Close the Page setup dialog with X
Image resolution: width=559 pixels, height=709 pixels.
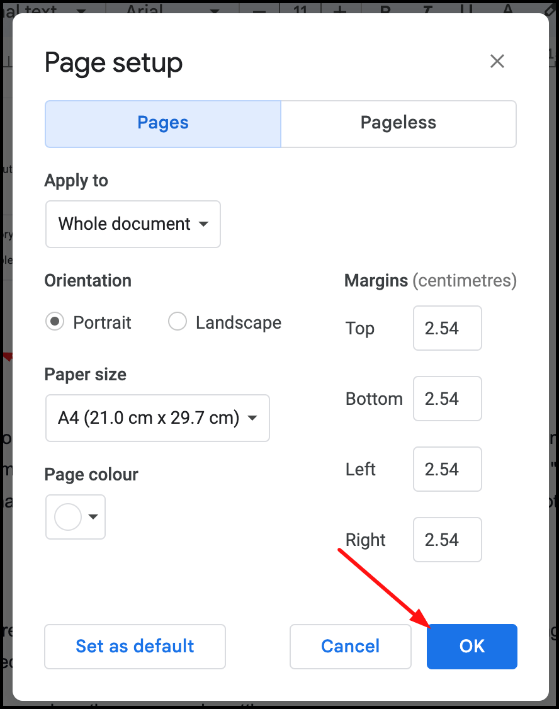[x=497, y=61]
